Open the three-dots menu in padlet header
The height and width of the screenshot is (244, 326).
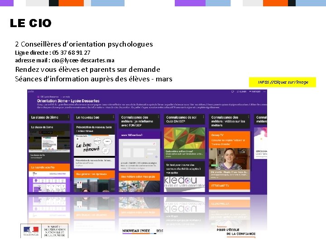[264, 91]
